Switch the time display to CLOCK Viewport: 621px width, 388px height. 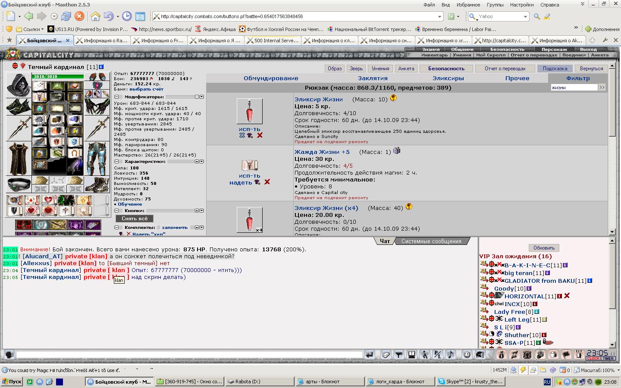click(593, 358)
